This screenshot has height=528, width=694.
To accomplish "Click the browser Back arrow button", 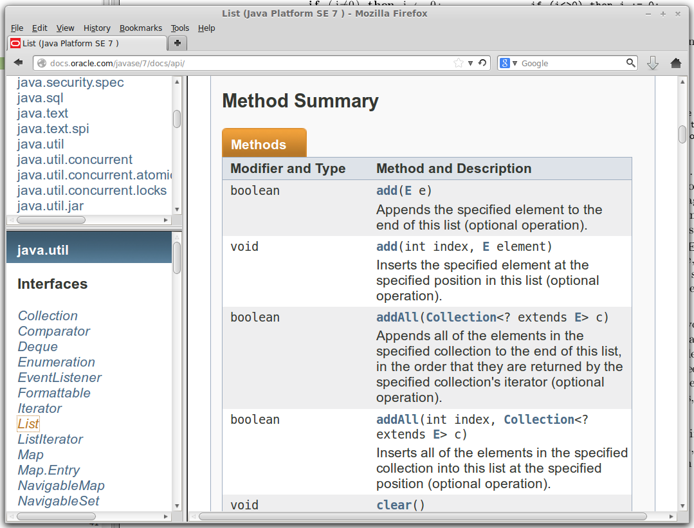I will pos(18,63).
